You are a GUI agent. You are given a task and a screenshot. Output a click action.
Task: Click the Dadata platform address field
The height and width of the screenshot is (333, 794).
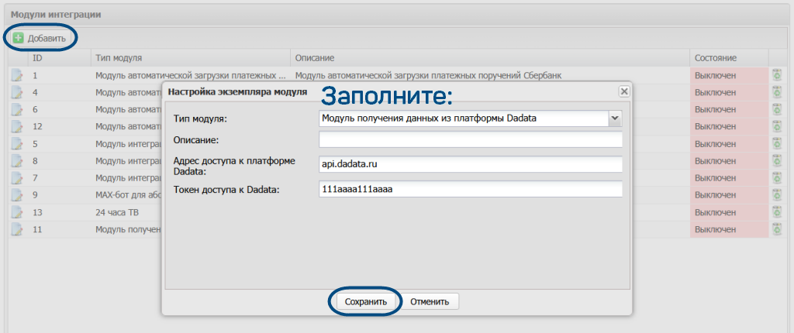point(471,165)
